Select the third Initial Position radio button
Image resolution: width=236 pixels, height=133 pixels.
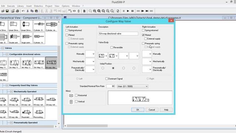(x=124, y=68)
